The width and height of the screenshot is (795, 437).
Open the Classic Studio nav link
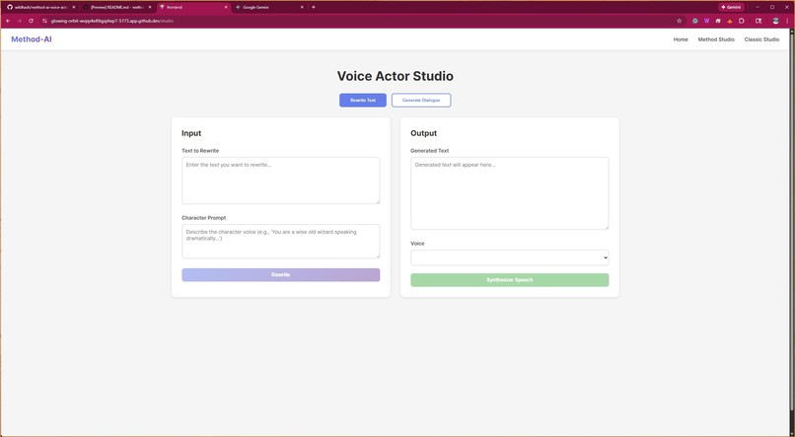761,39
